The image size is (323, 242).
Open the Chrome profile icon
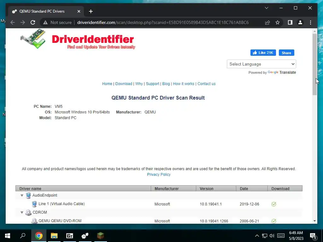pos(300,22)
